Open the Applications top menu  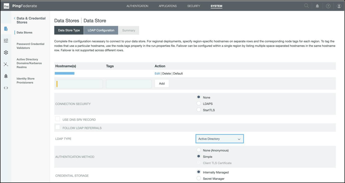168,6
